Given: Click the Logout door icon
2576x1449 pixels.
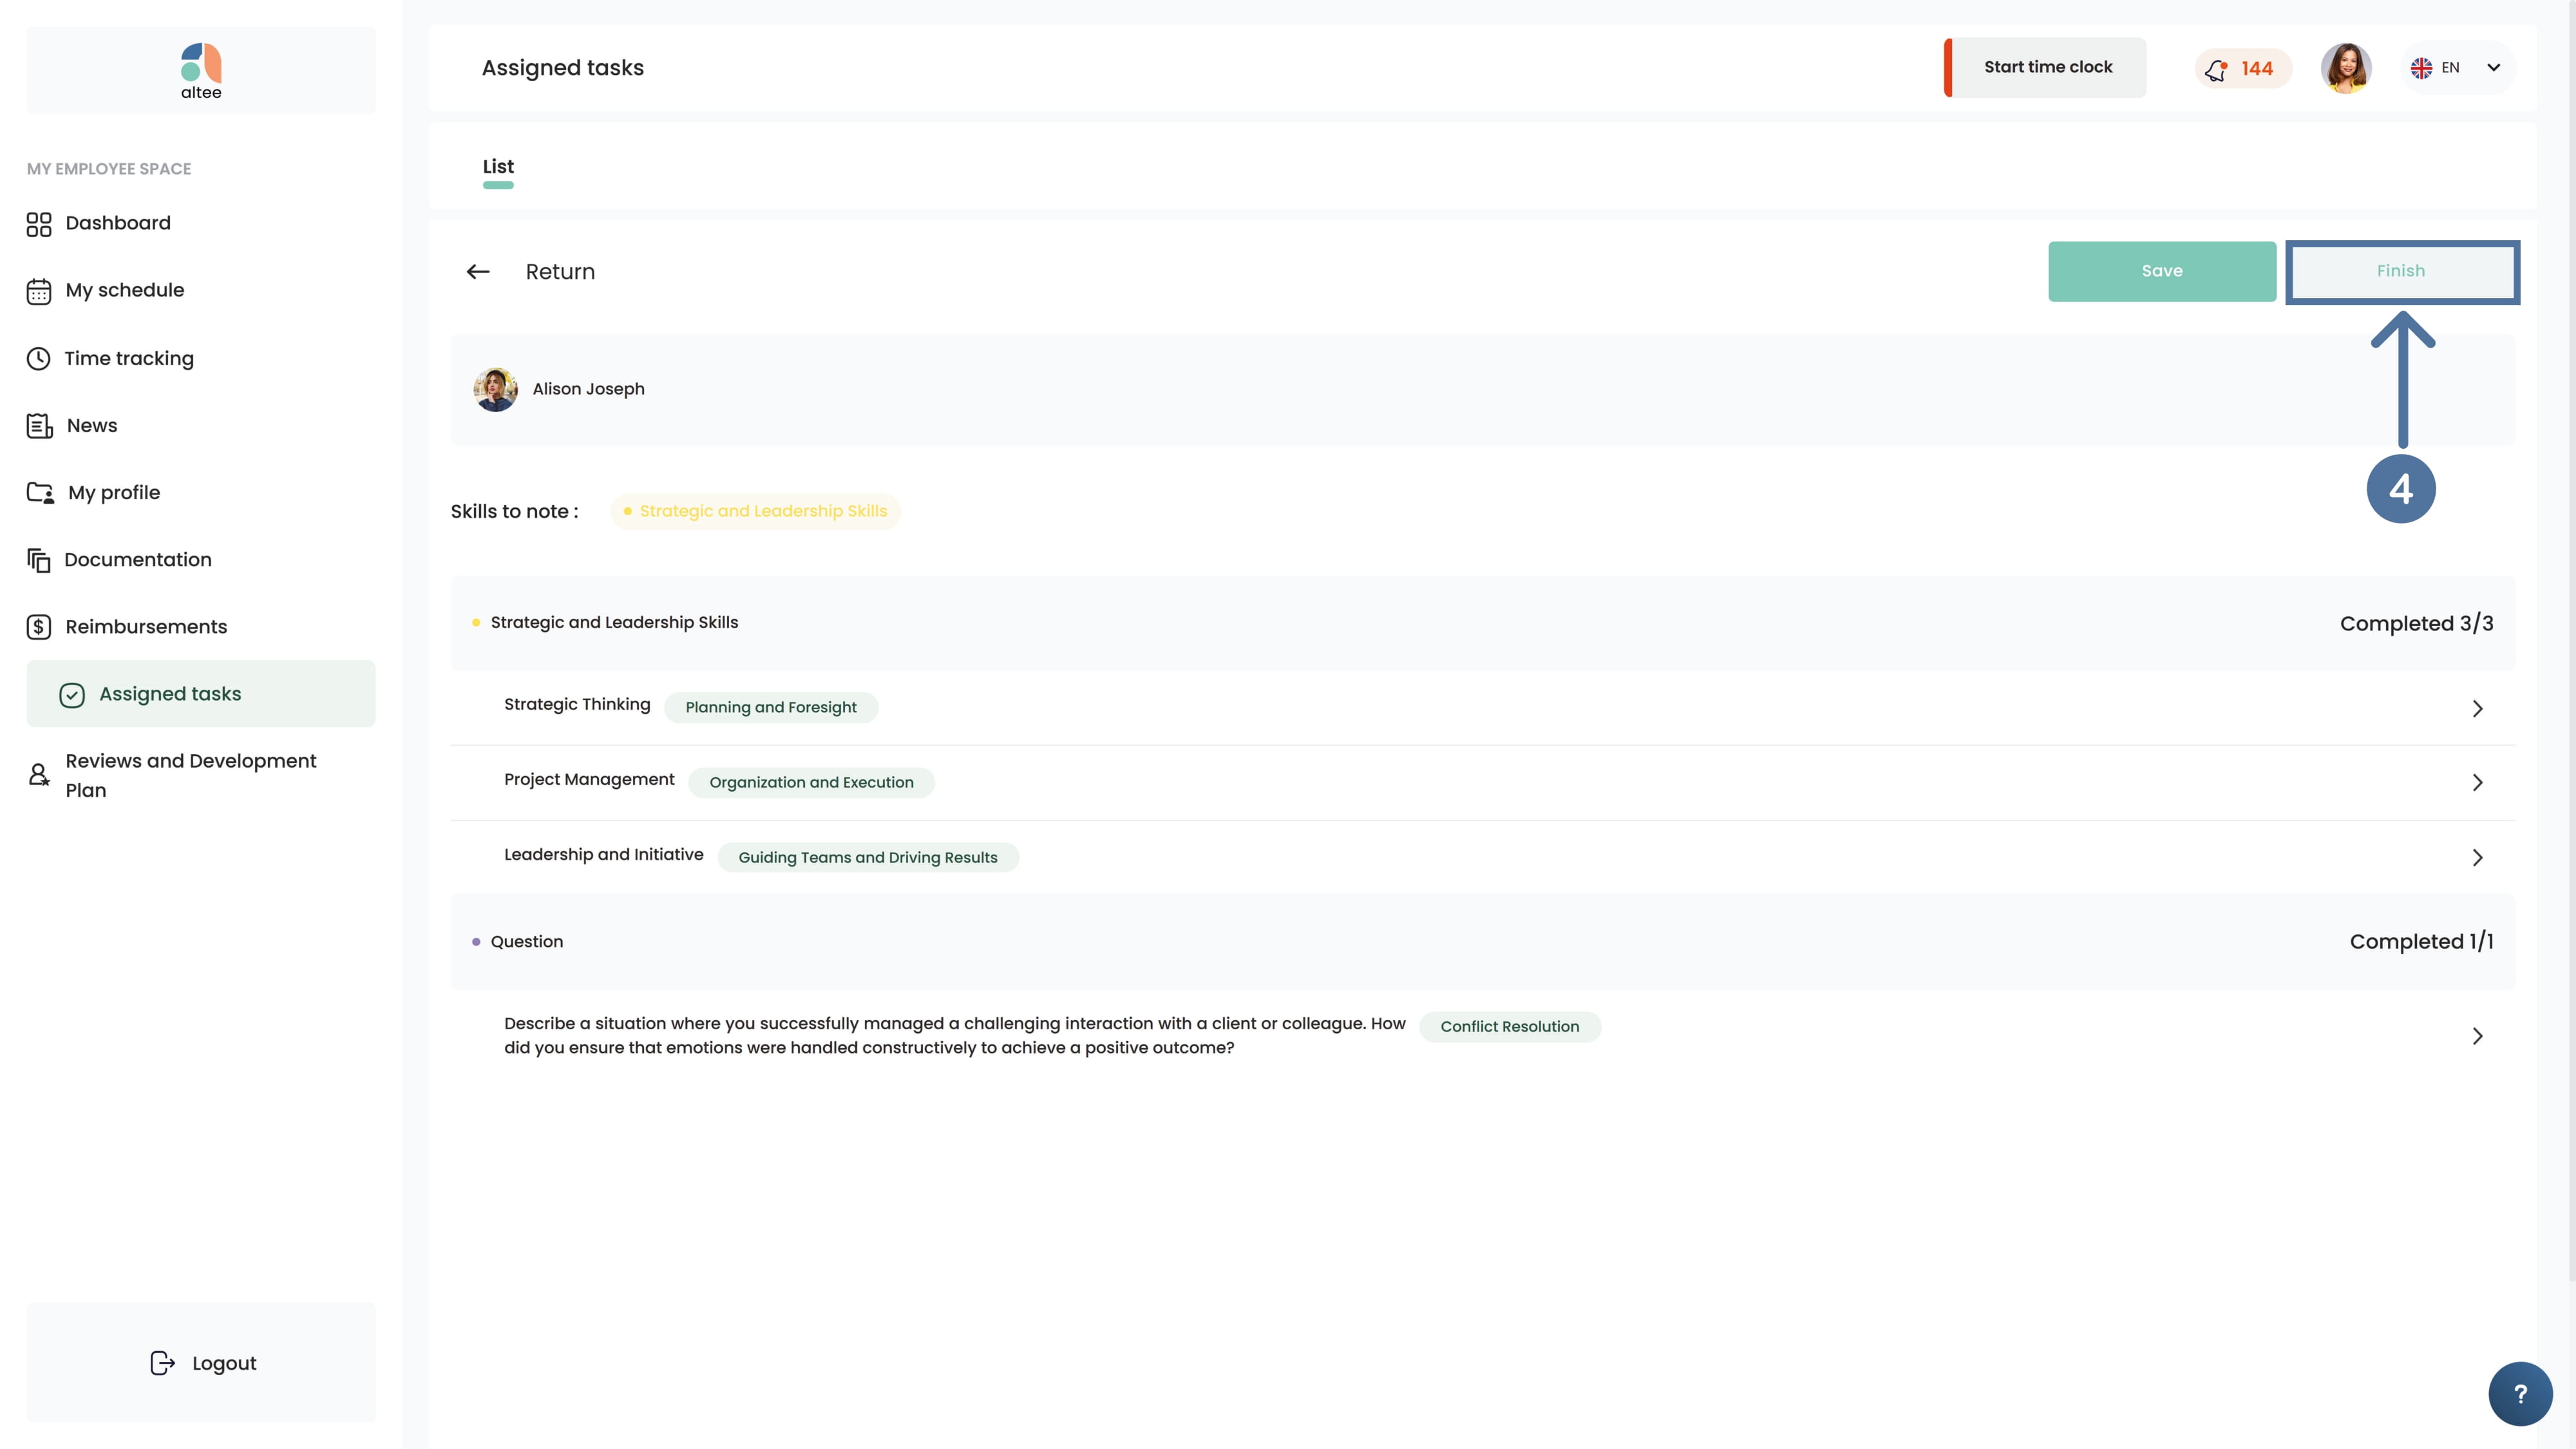Looking at the screenshot, I should [162, 1363].
